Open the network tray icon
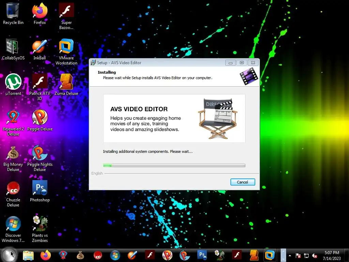This screenshot has height=262, width=349. (306, 256)
